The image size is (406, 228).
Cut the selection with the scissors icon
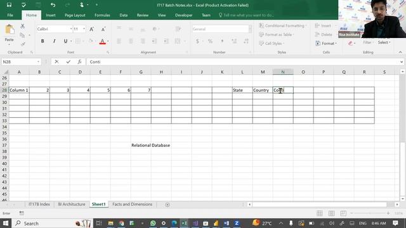coord(23,26)
